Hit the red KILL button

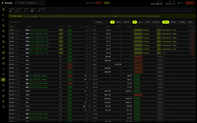point(190,3)
